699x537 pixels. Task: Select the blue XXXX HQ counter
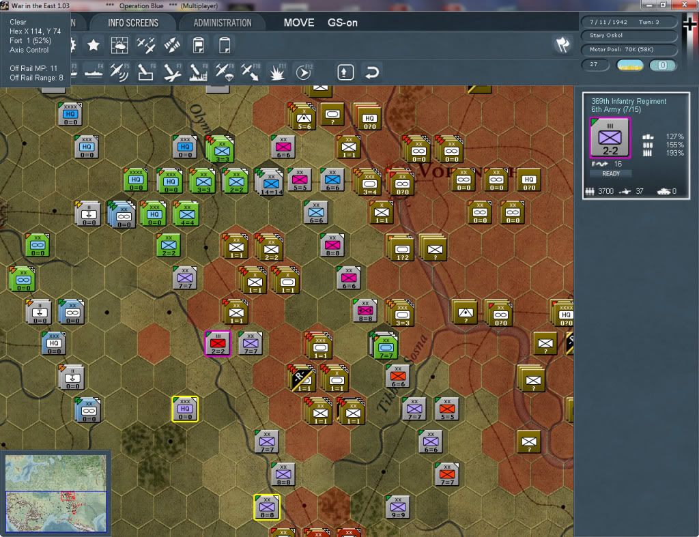70,114
